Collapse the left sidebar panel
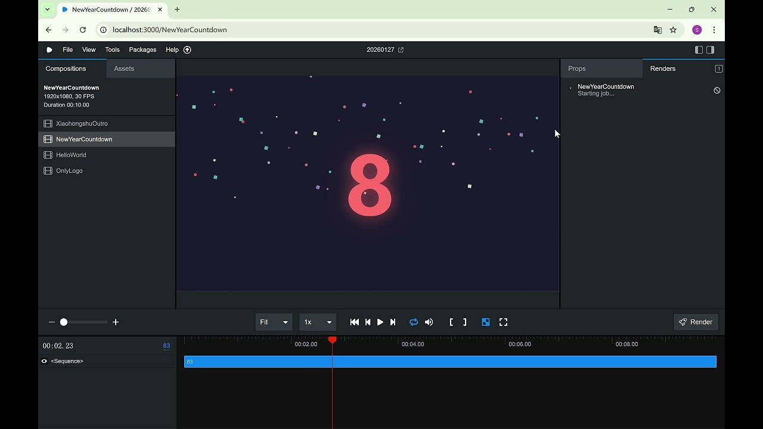763x429 pixels. click(x=699, y=50)
